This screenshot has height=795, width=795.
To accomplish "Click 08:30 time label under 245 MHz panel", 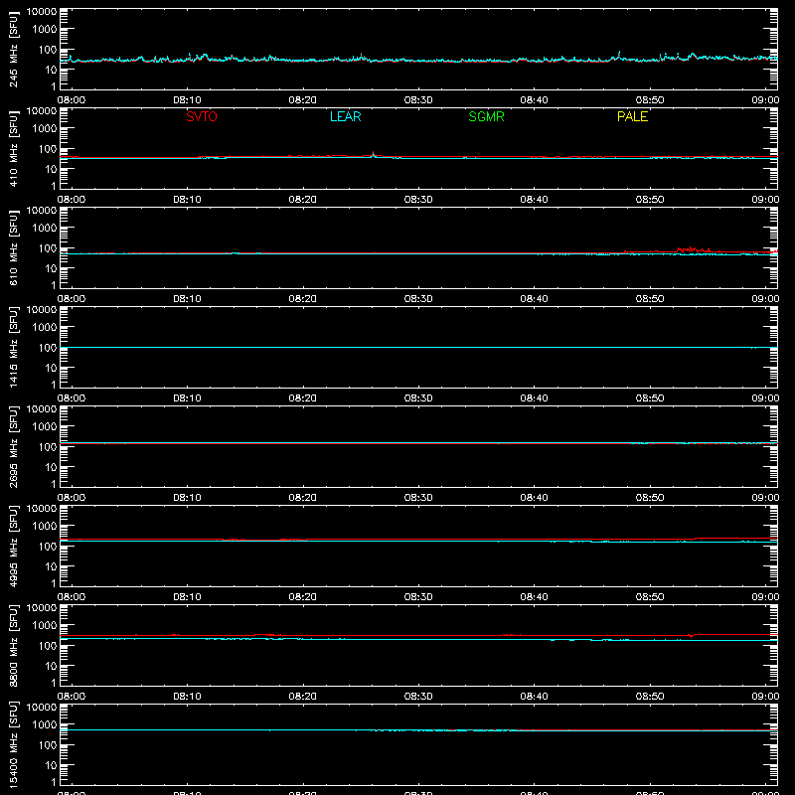I will (418, 100).
